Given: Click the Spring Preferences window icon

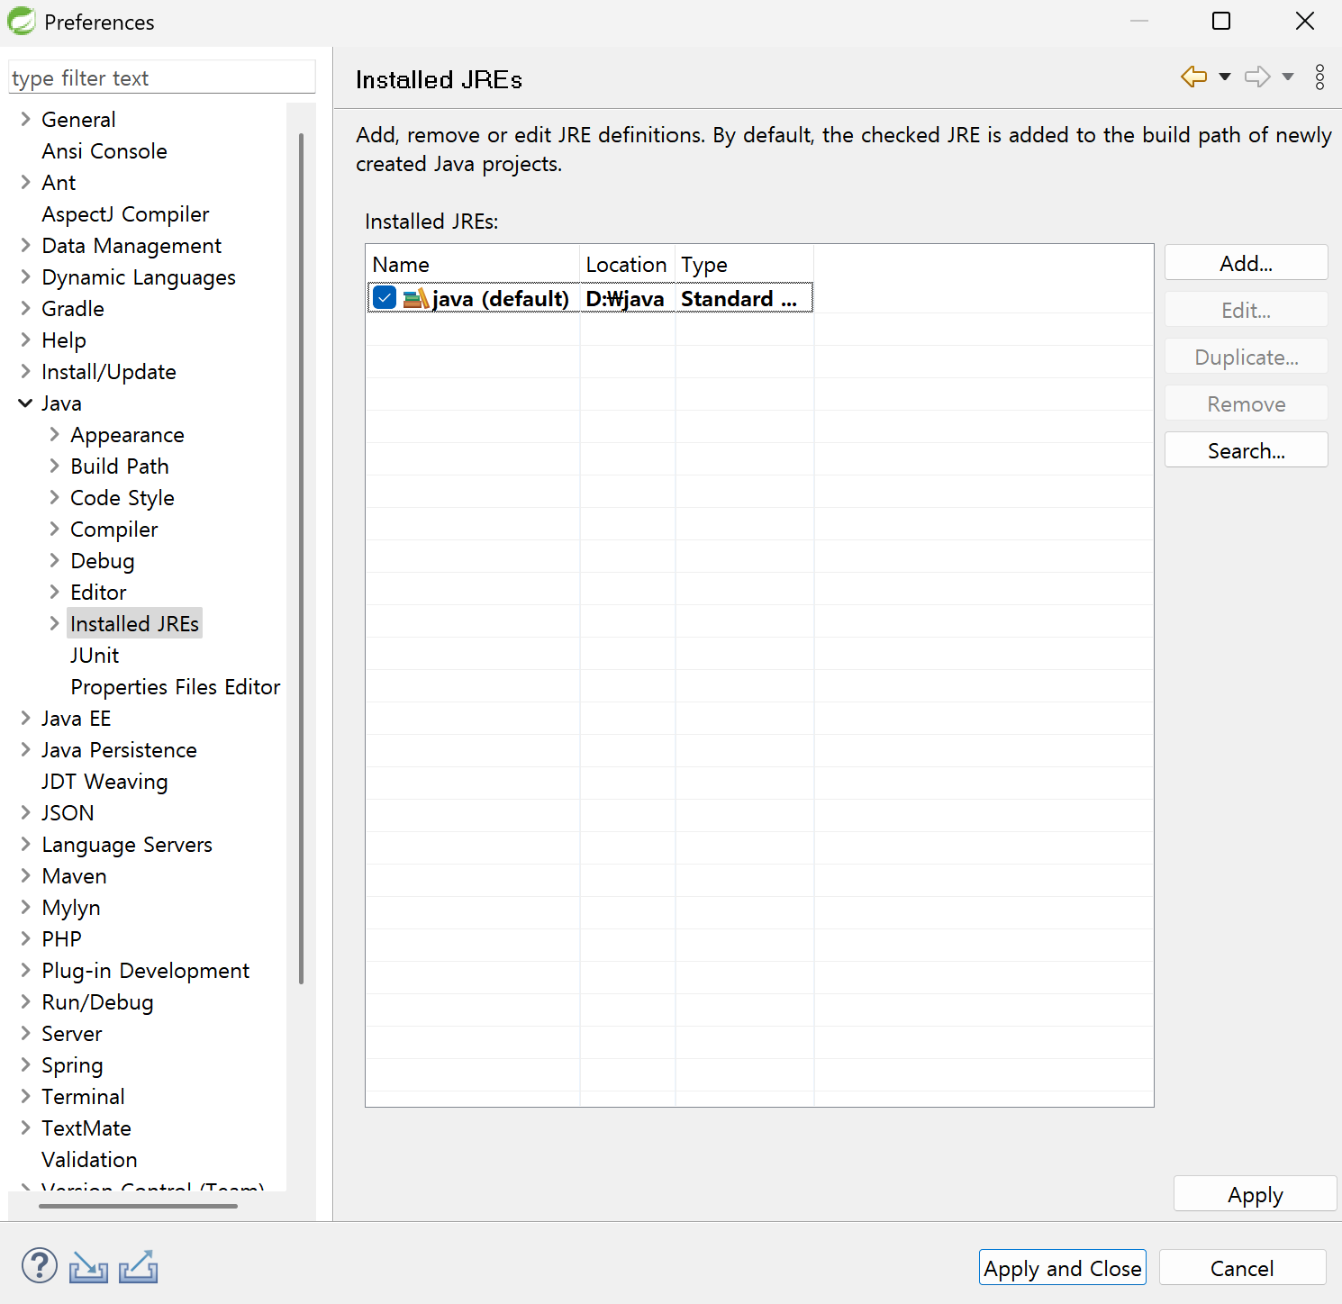Looking at the screenshot, I should [x=22, y=21].
